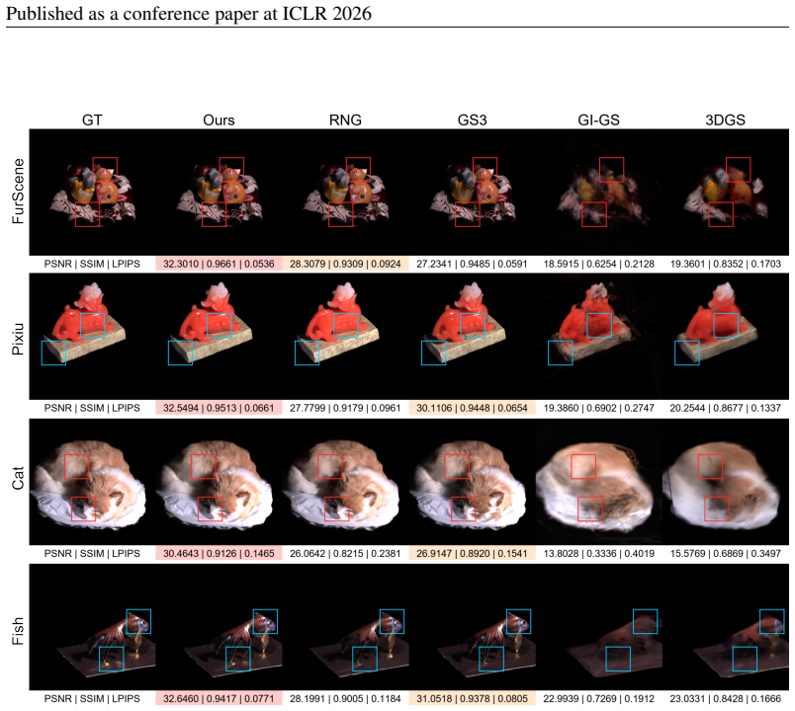795x711 pixels.
Task: Select the 3DGS column header
Action: point(726,120)
